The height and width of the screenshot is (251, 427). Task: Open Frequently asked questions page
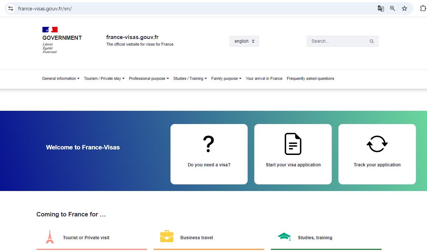tap(310, 78)
